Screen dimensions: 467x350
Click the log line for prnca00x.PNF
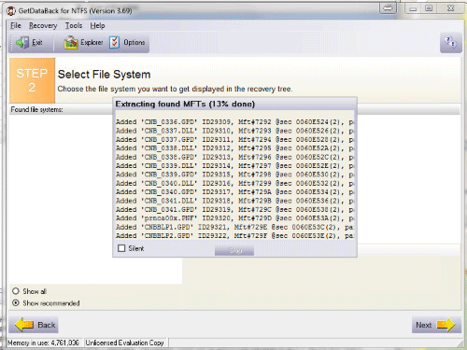(234, 218)
